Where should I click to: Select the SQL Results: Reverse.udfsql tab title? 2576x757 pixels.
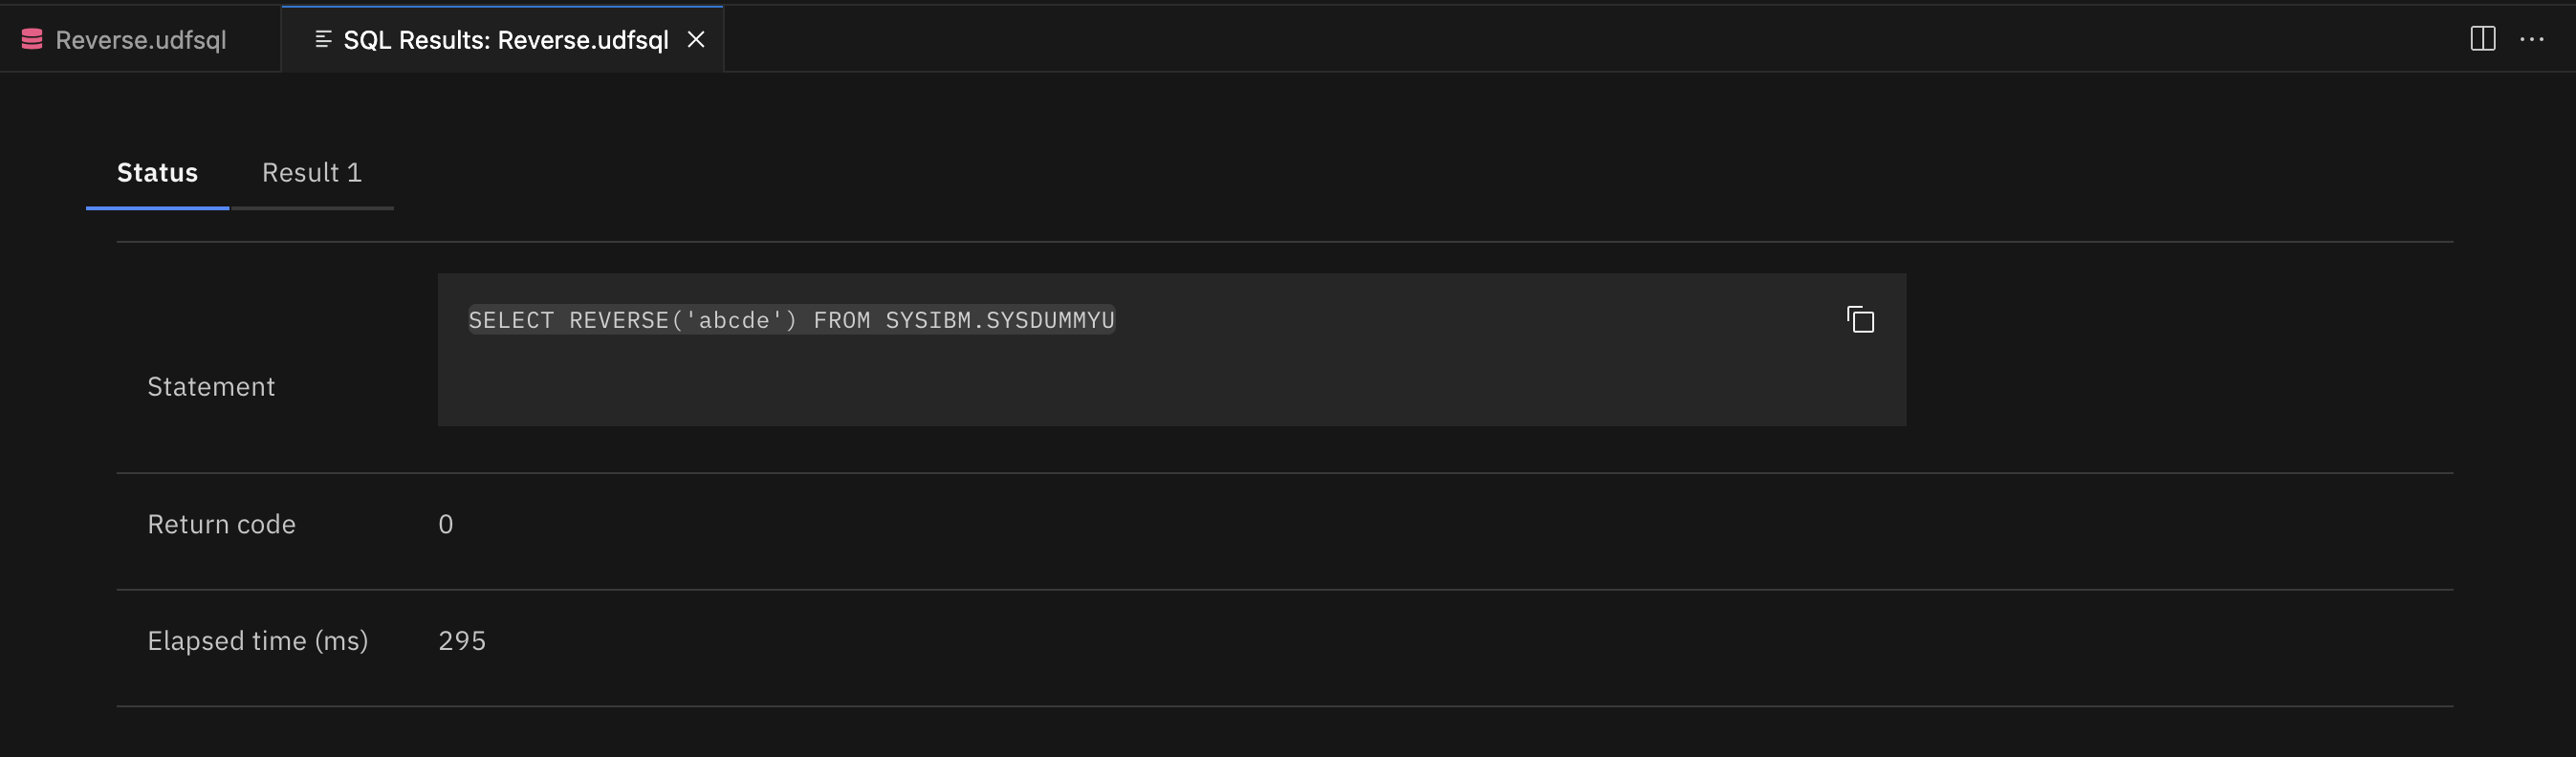(505, 40)
